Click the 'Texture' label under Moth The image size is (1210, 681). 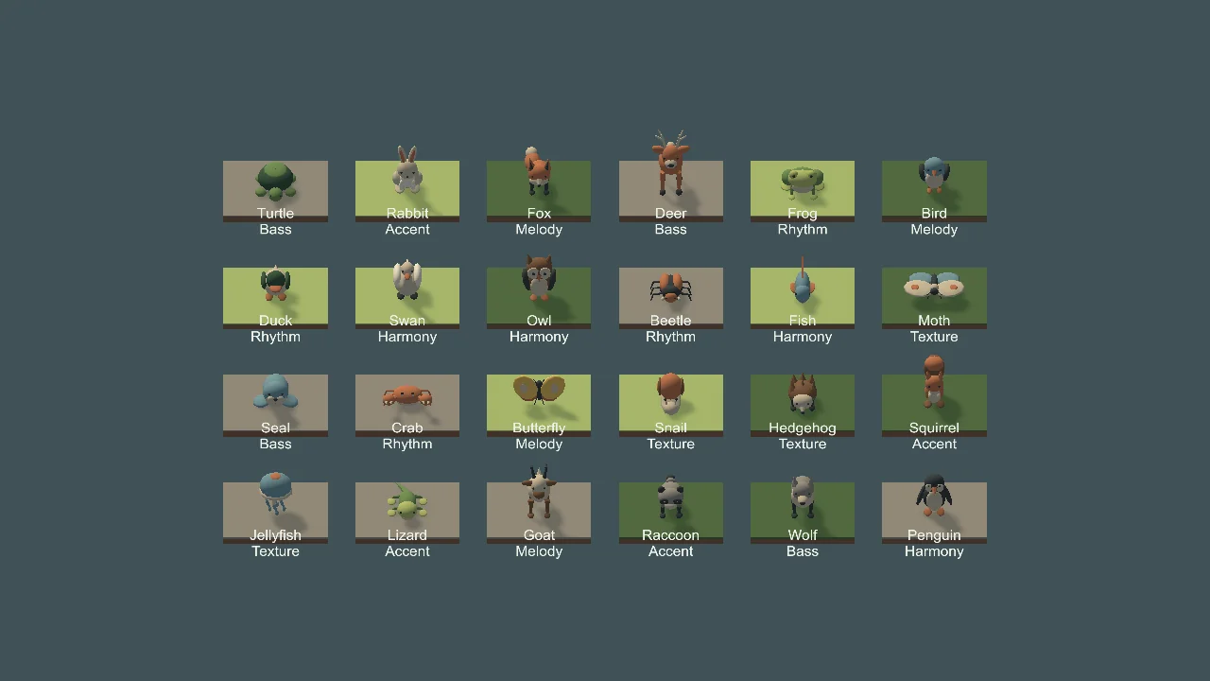(x=934, y=337)
